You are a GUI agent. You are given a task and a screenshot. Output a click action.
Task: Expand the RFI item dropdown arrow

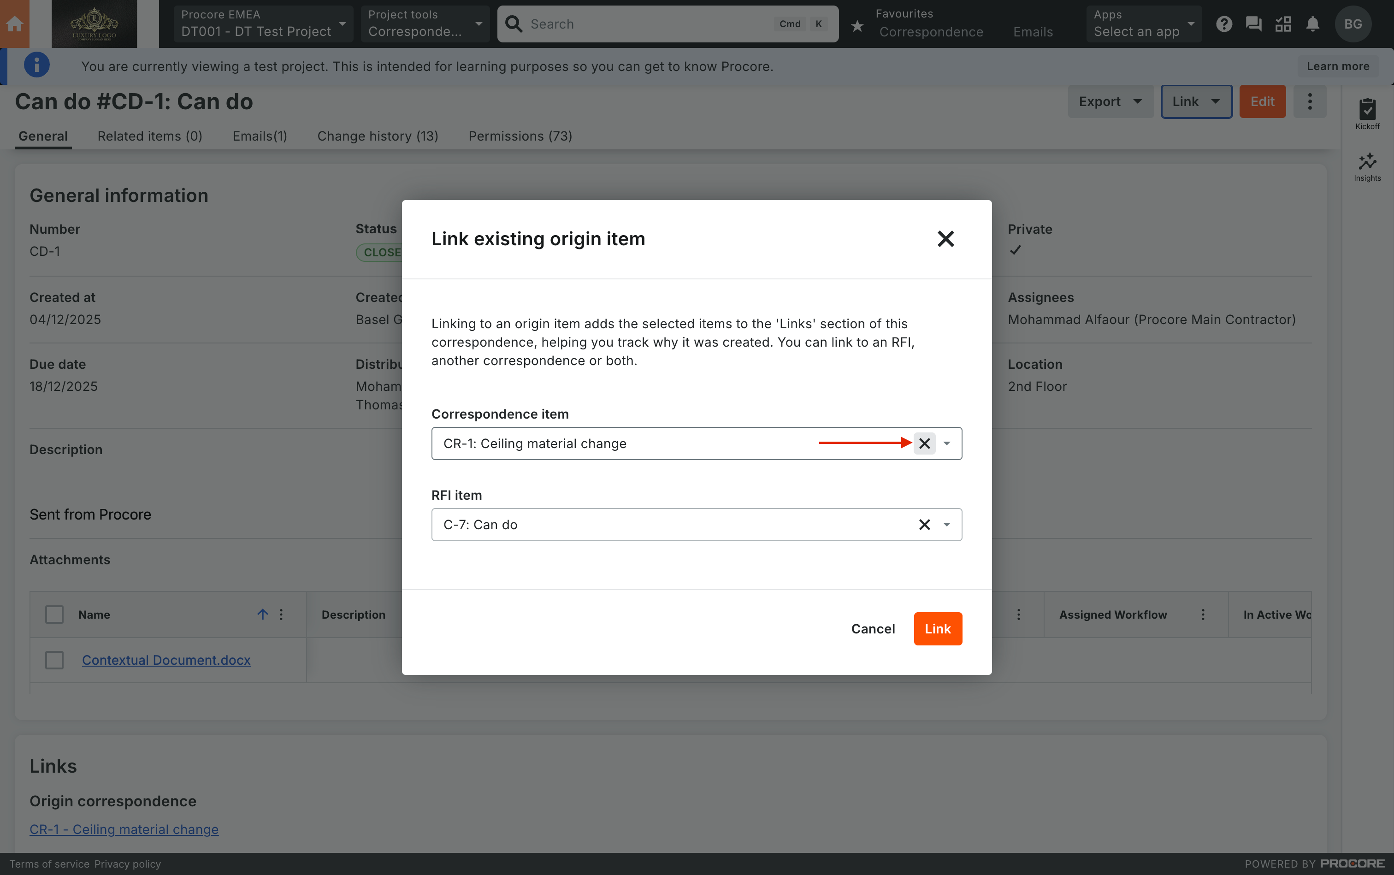(947, 524)
